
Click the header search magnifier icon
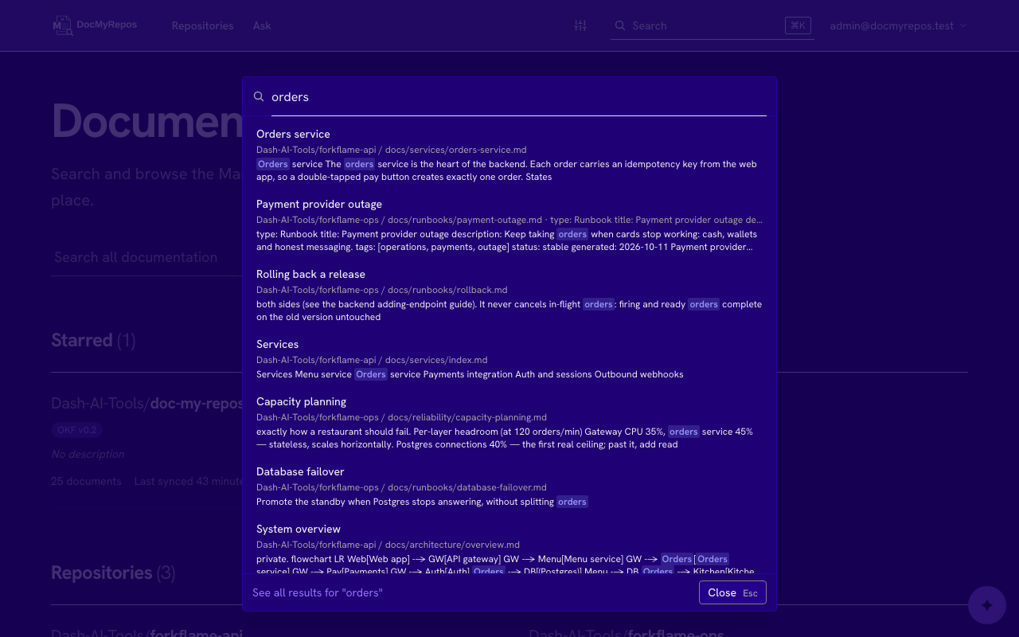click(x=620, y=25)
